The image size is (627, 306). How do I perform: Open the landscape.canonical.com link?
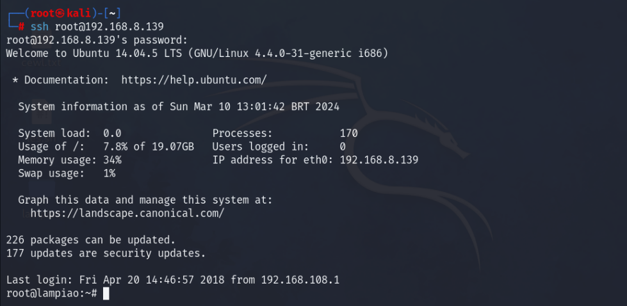(127, 213)
